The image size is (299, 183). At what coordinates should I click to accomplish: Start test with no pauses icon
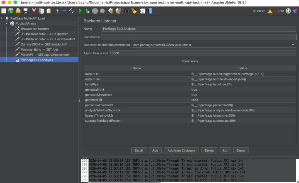point(88,11)
